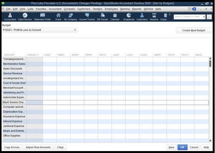This screenshot has height=153, width=215.
Task: Click the DEC21 column header
Action: tap(201, 55)
